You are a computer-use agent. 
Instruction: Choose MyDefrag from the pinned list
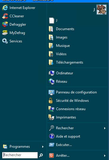coord(24,33)
